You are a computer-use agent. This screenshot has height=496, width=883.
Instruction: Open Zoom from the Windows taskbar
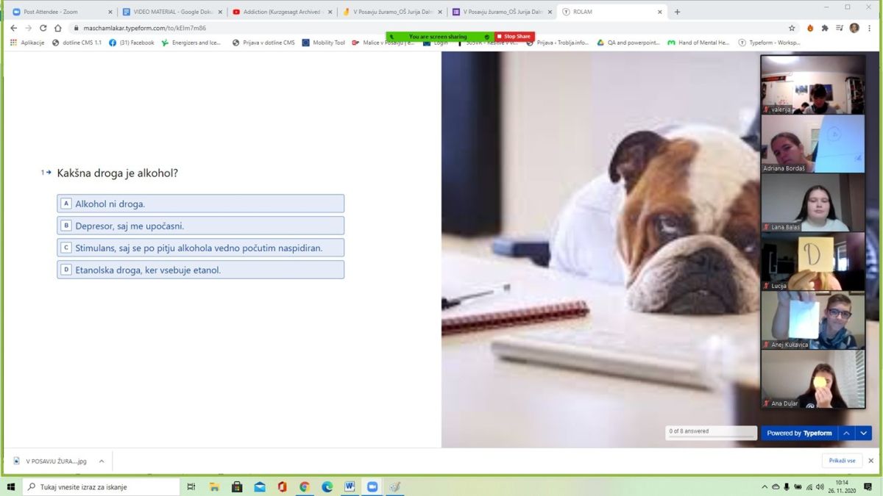point(372,486)
